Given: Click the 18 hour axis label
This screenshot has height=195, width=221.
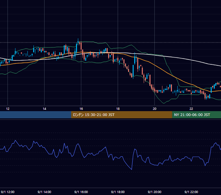Looking at the screenshot, I should pyautogui.click(x=118, y=109).
